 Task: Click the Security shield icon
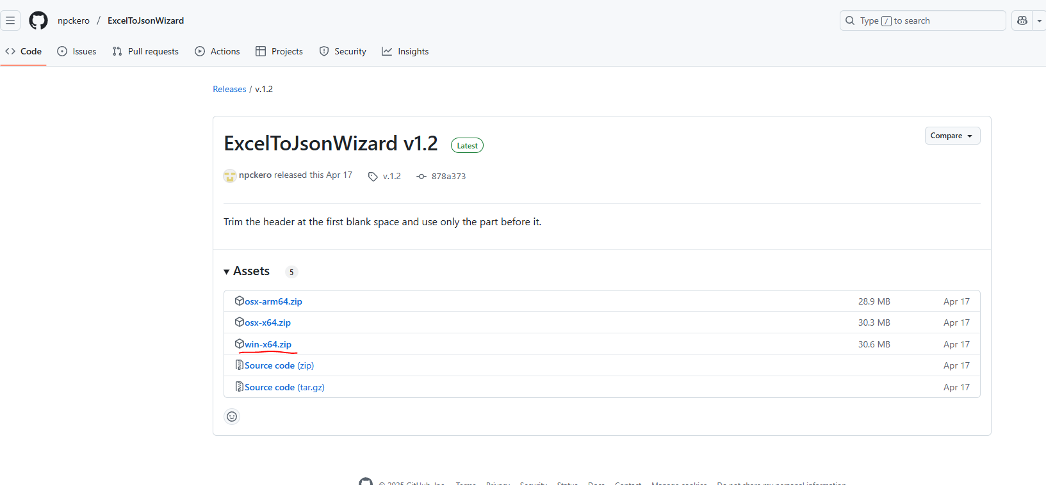[x=324, y=51]
